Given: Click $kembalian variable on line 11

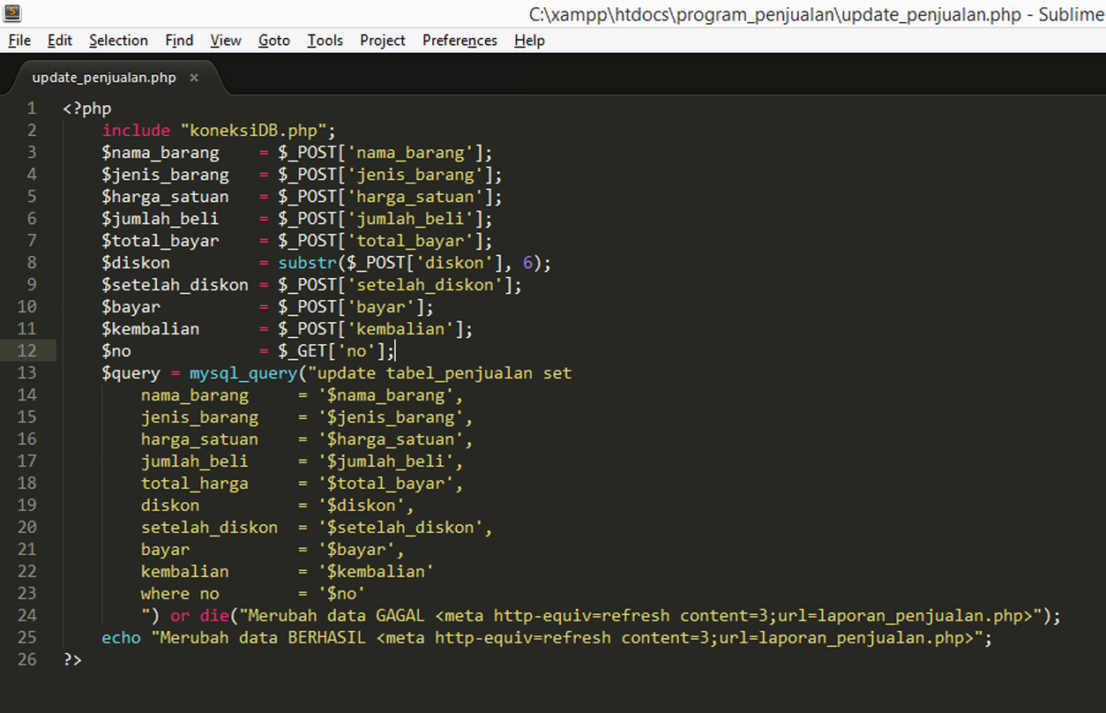Looking at the screenshot, I should coord(151,329).
